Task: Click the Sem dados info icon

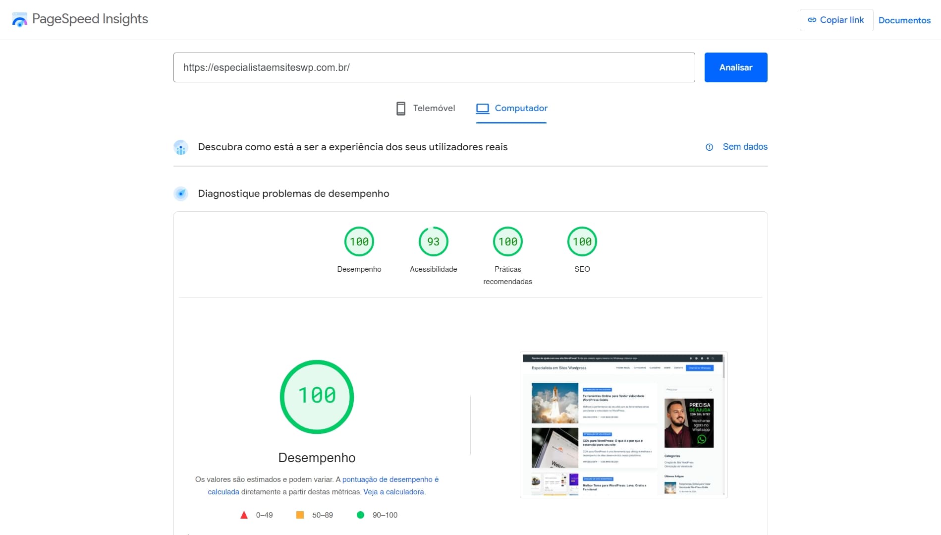Action: pyautogui.click(x=709, y=147)
